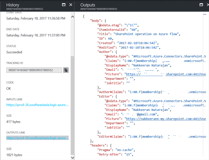Image resolution: width=209 pixels, height=160 pixels.
Task: Open the Inputs link URL
Action: (x=37, y=105)
